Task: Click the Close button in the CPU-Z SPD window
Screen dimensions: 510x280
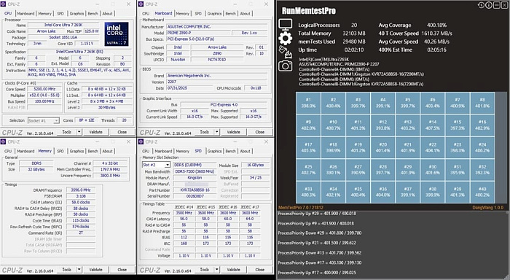Action: click(x=259, y=270)
